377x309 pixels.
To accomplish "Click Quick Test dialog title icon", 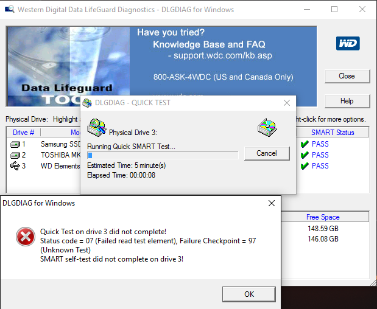I will (x=87, y=103).
